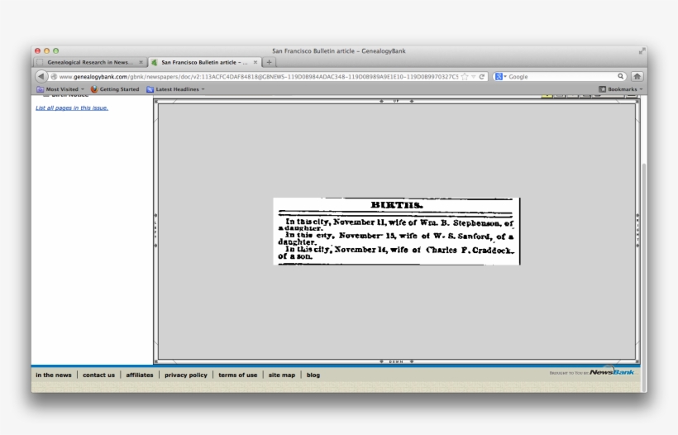
Task: Open the Bookmarks menu dropdown
Action: [x=620, y=89]
